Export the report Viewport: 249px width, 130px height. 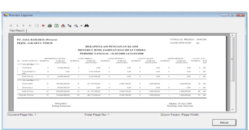[x=63, y=26]
